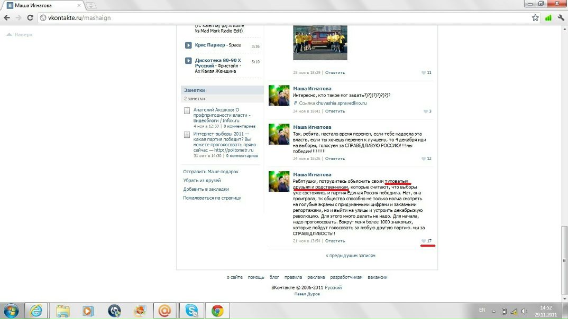
Task: Open the Заметки section header
Action: pyautogui.click(x=222, y=90)
